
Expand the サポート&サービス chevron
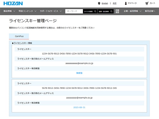(x=61, y=11)
